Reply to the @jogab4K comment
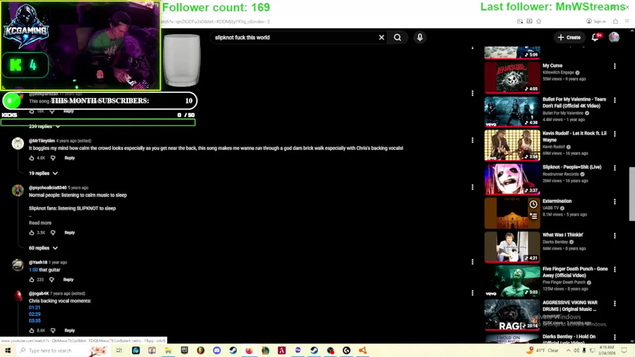 [x=69, y=330]
